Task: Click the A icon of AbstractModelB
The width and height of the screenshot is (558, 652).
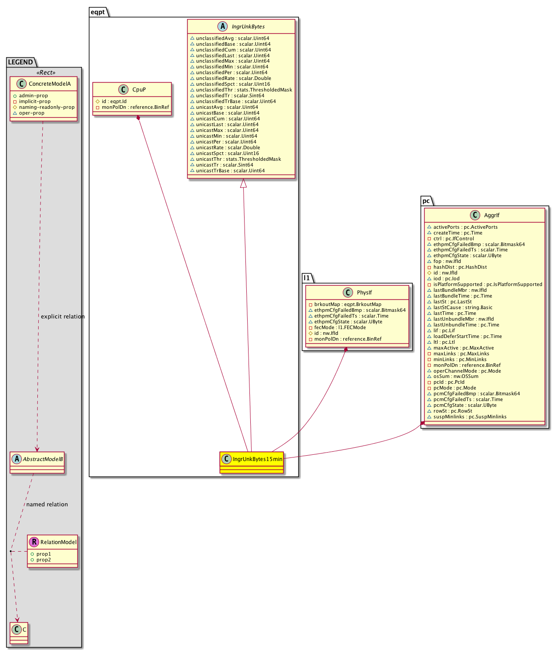Action: (x=16, y=459)
